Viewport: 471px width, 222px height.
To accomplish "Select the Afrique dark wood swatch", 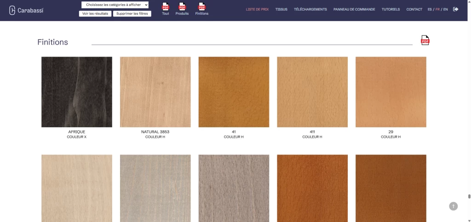I will pos(77,92).
